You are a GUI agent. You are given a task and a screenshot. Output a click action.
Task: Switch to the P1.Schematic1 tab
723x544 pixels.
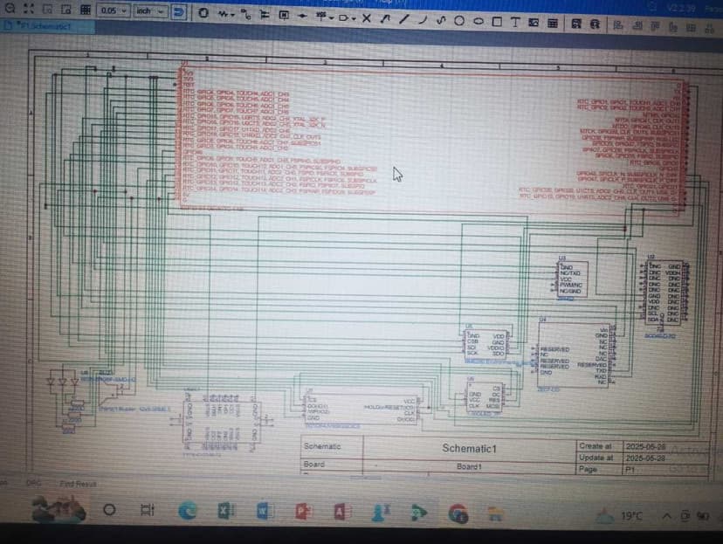[41, 26]
